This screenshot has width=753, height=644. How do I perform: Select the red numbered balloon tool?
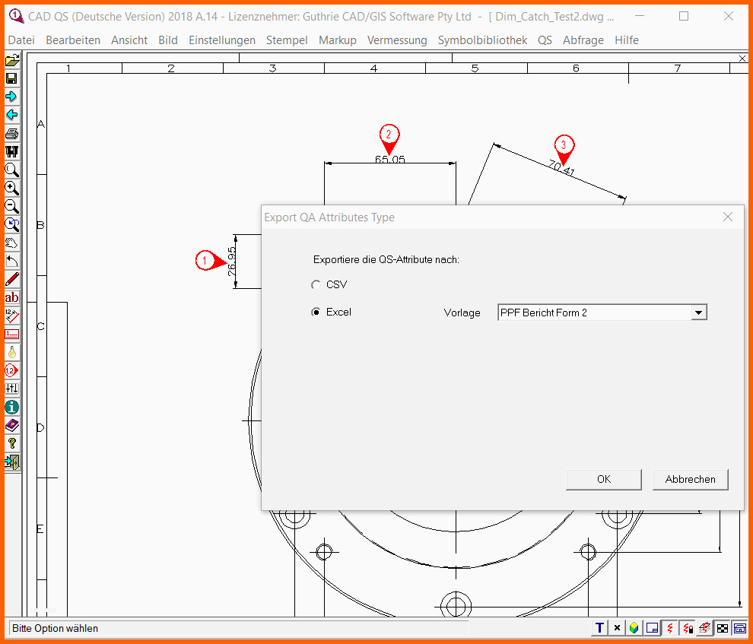(12, 370)
